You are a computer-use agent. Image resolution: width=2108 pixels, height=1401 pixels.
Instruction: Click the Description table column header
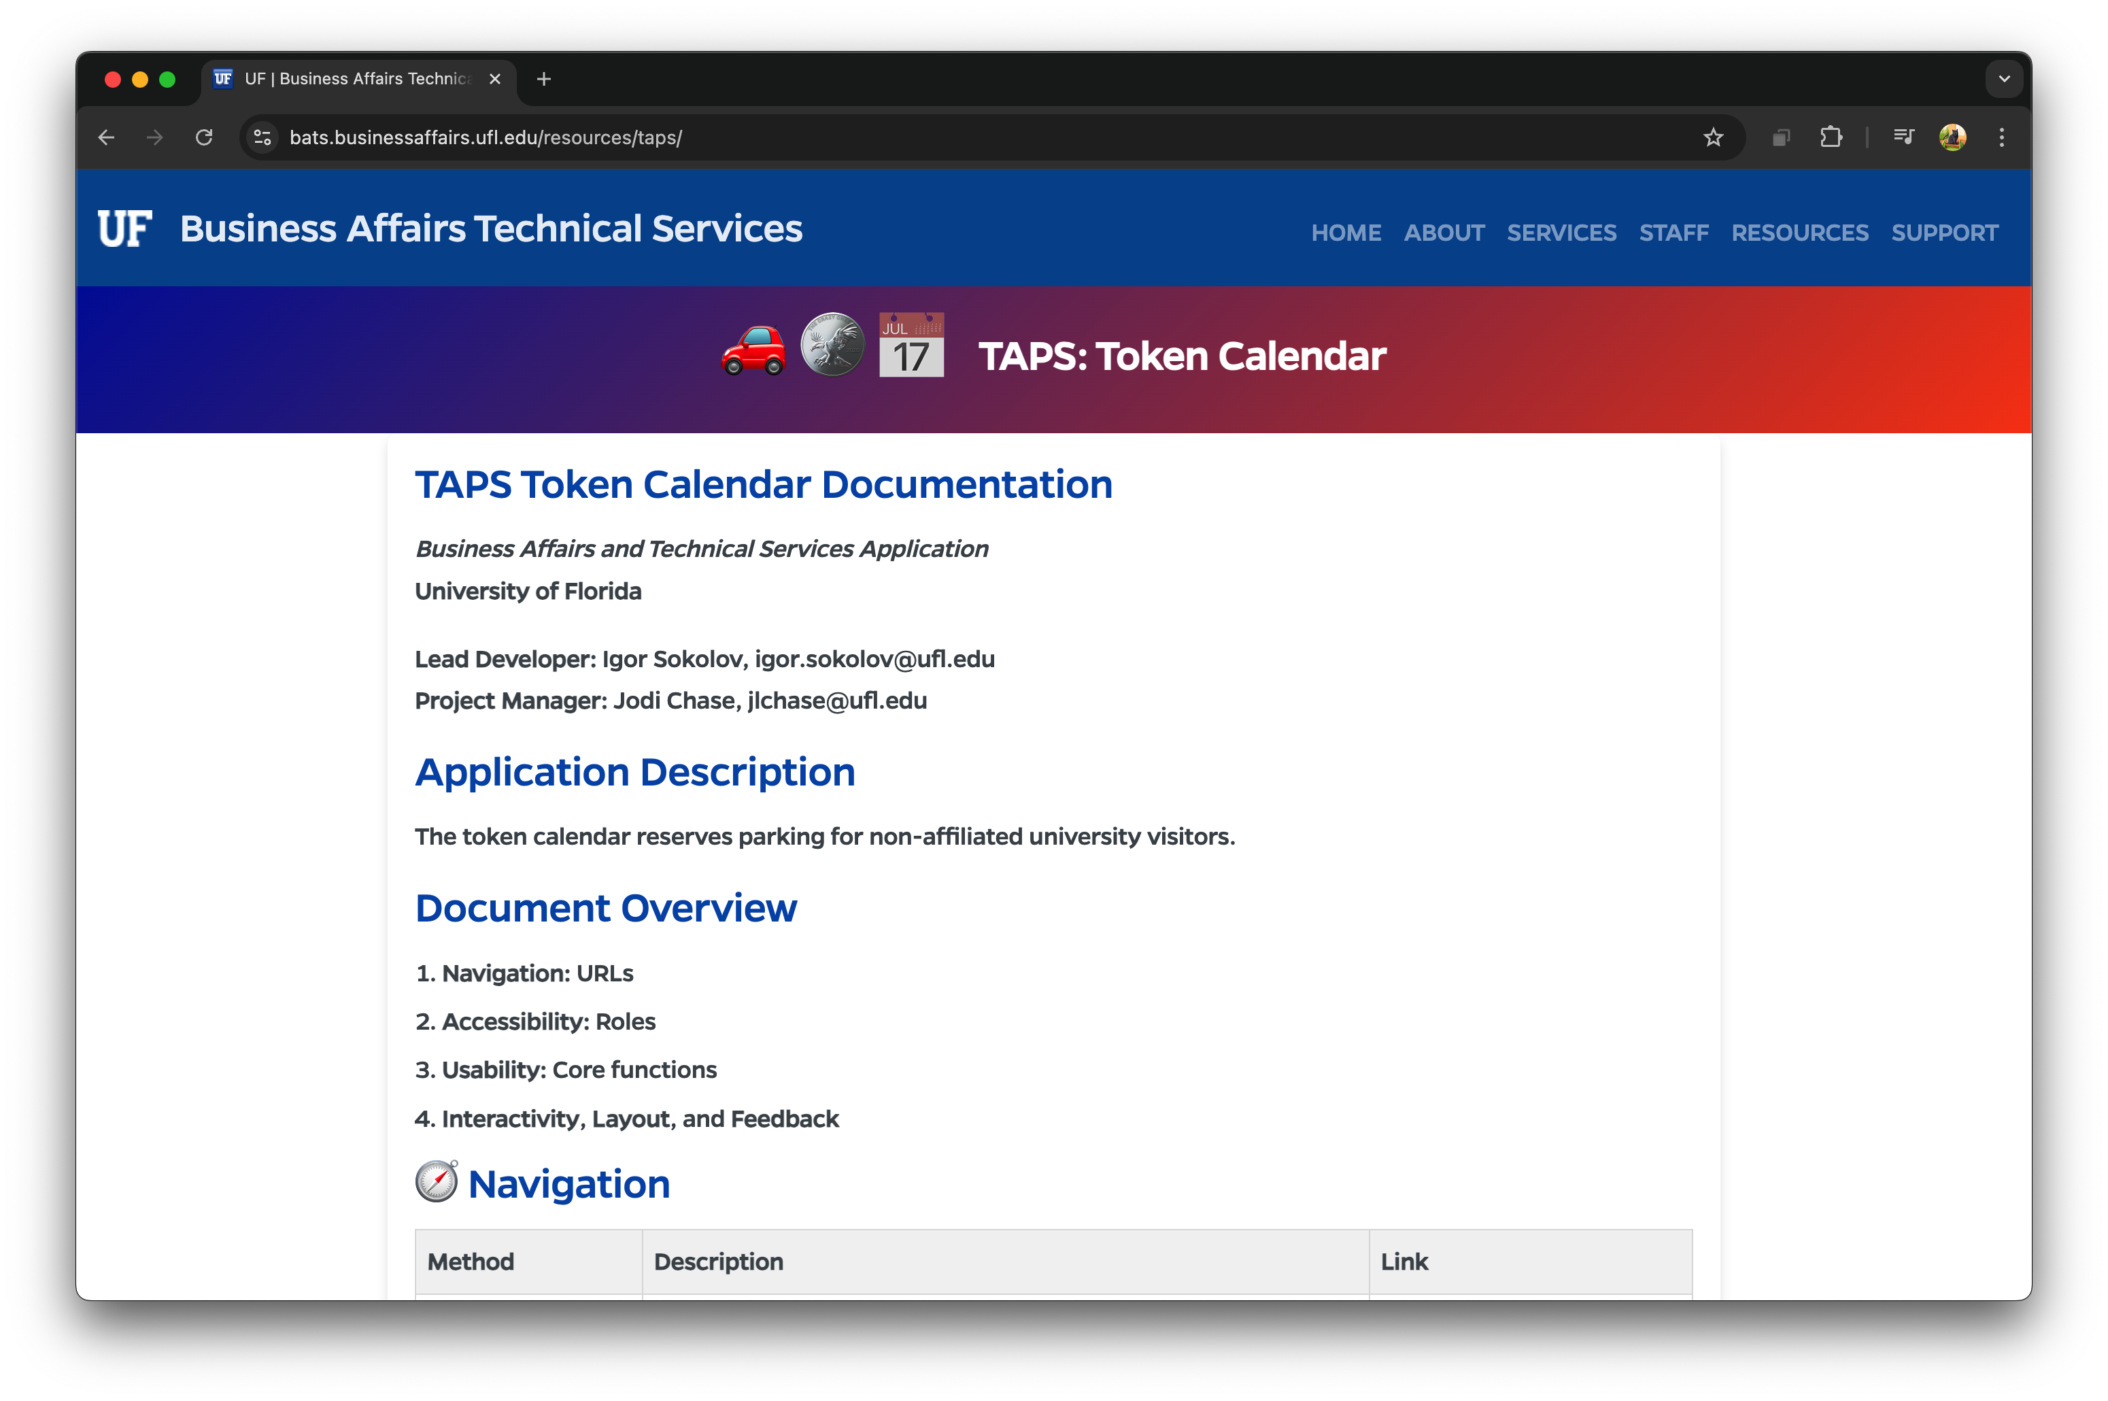click(1006, 1262)
